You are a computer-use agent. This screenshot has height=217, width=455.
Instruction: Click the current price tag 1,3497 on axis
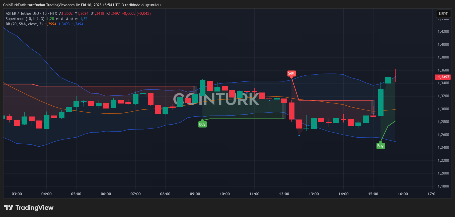point(443,77)
